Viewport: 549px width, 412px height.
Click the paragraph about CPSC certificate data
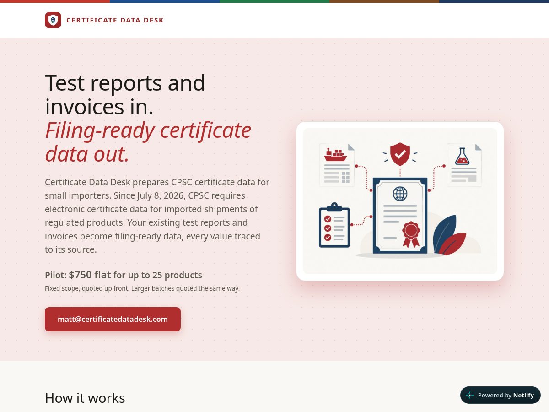157,216
